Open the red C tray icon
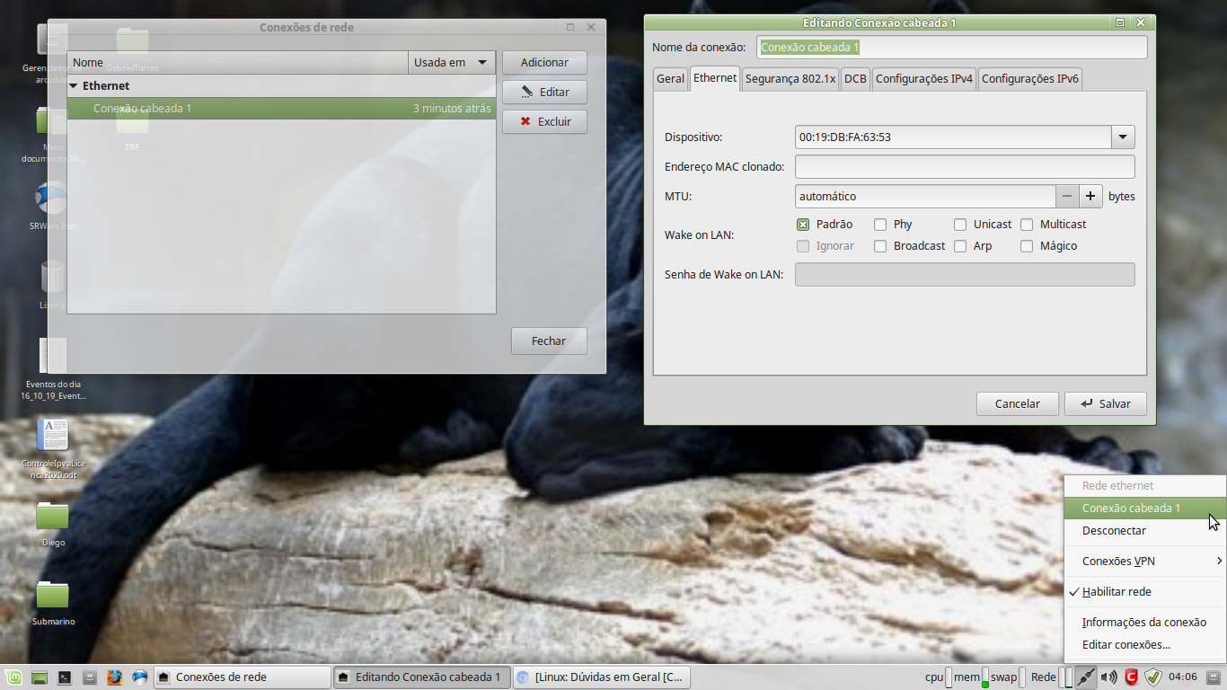The width and height of the screenshot is (1227, 690). point(1132,677)
